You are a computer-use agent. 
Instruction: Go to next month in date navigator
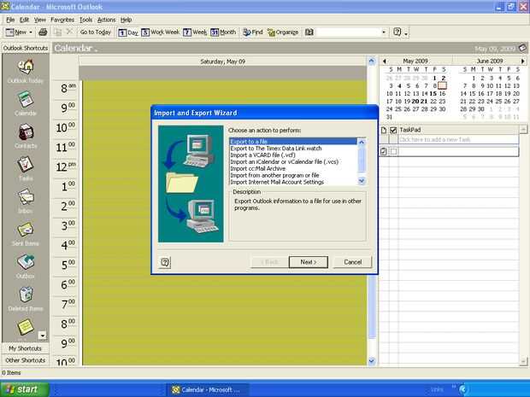(522, 61)
